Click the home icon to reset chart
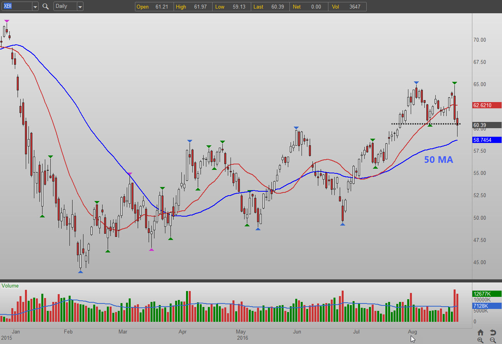The width and height of the screenshot is (502, 344). pos(481,332)
